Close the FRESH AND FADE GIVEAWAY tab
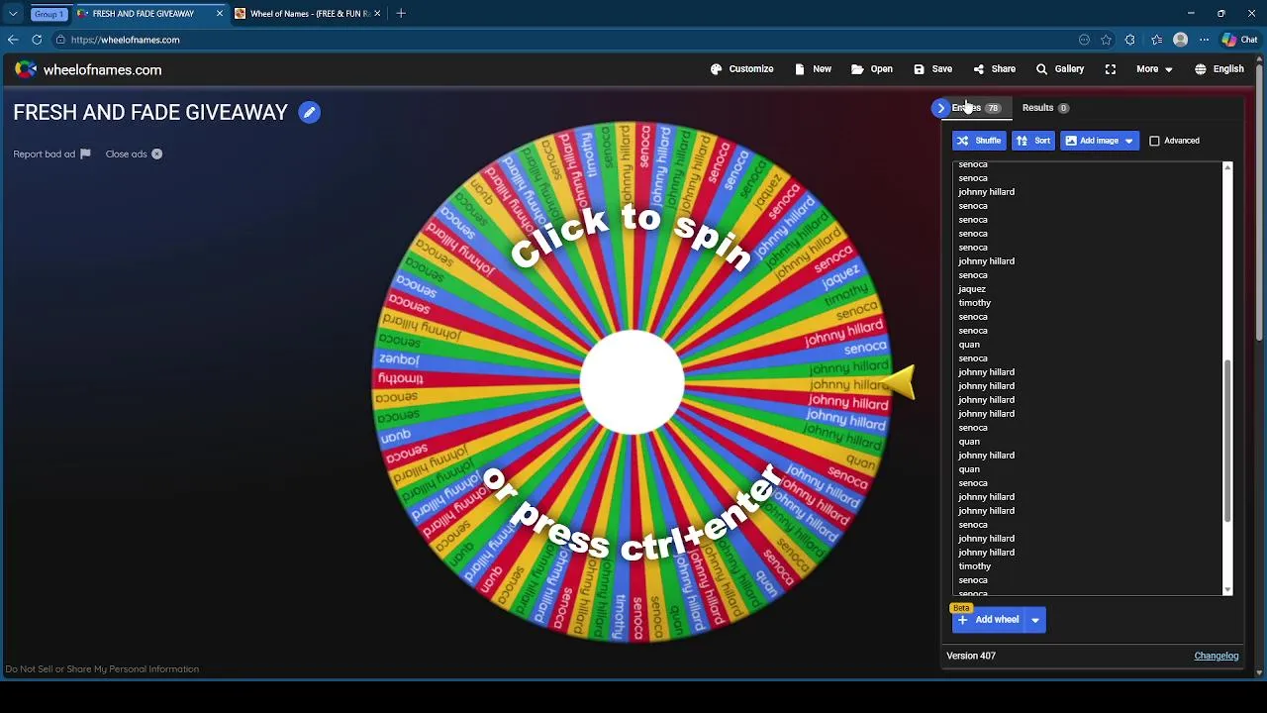The image size is (1267, 713). coord(220,14)
